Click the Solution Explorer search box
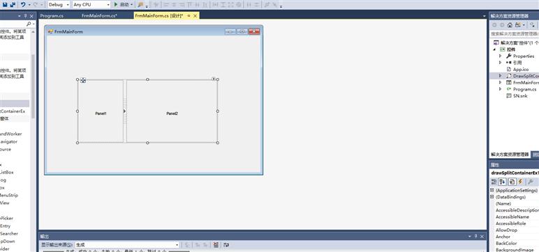Screen dimensions: 539x252 click(514, 34)
